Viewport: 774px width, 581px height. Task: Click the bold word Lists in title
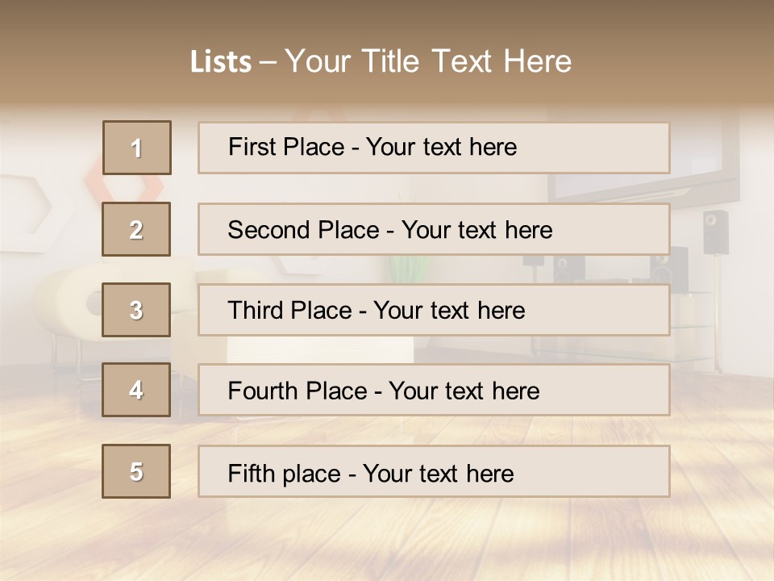pos(221,62)
